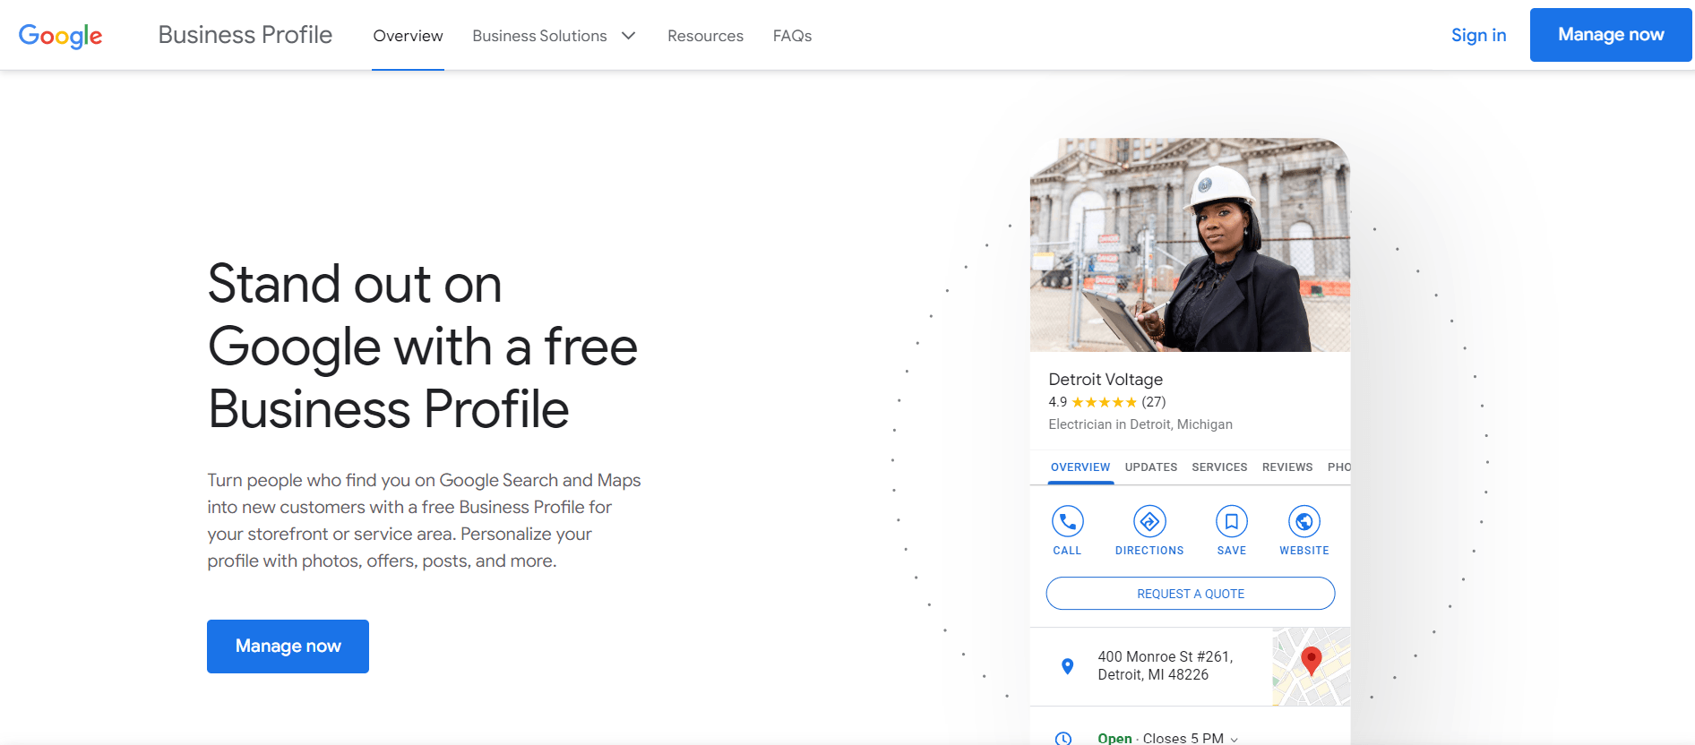Expand business hours chevron next to Closes 5 PM
Screen dimensions: 1695x745
1235,740
